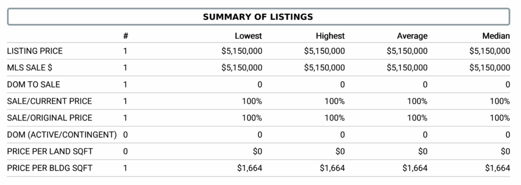The height and width of the screenshot is (185, 521).
Task: Select the Median column header
Action: pyautogui.click(x=496, y=36)
